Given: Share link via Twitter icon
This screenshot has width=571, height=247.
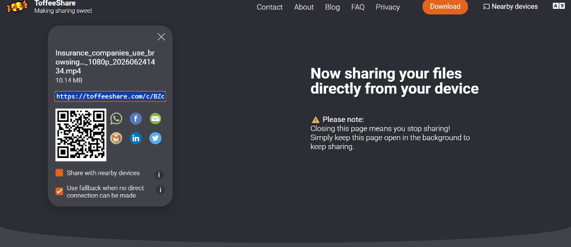Looking at the screenshot, I should (x=156, y=138).
